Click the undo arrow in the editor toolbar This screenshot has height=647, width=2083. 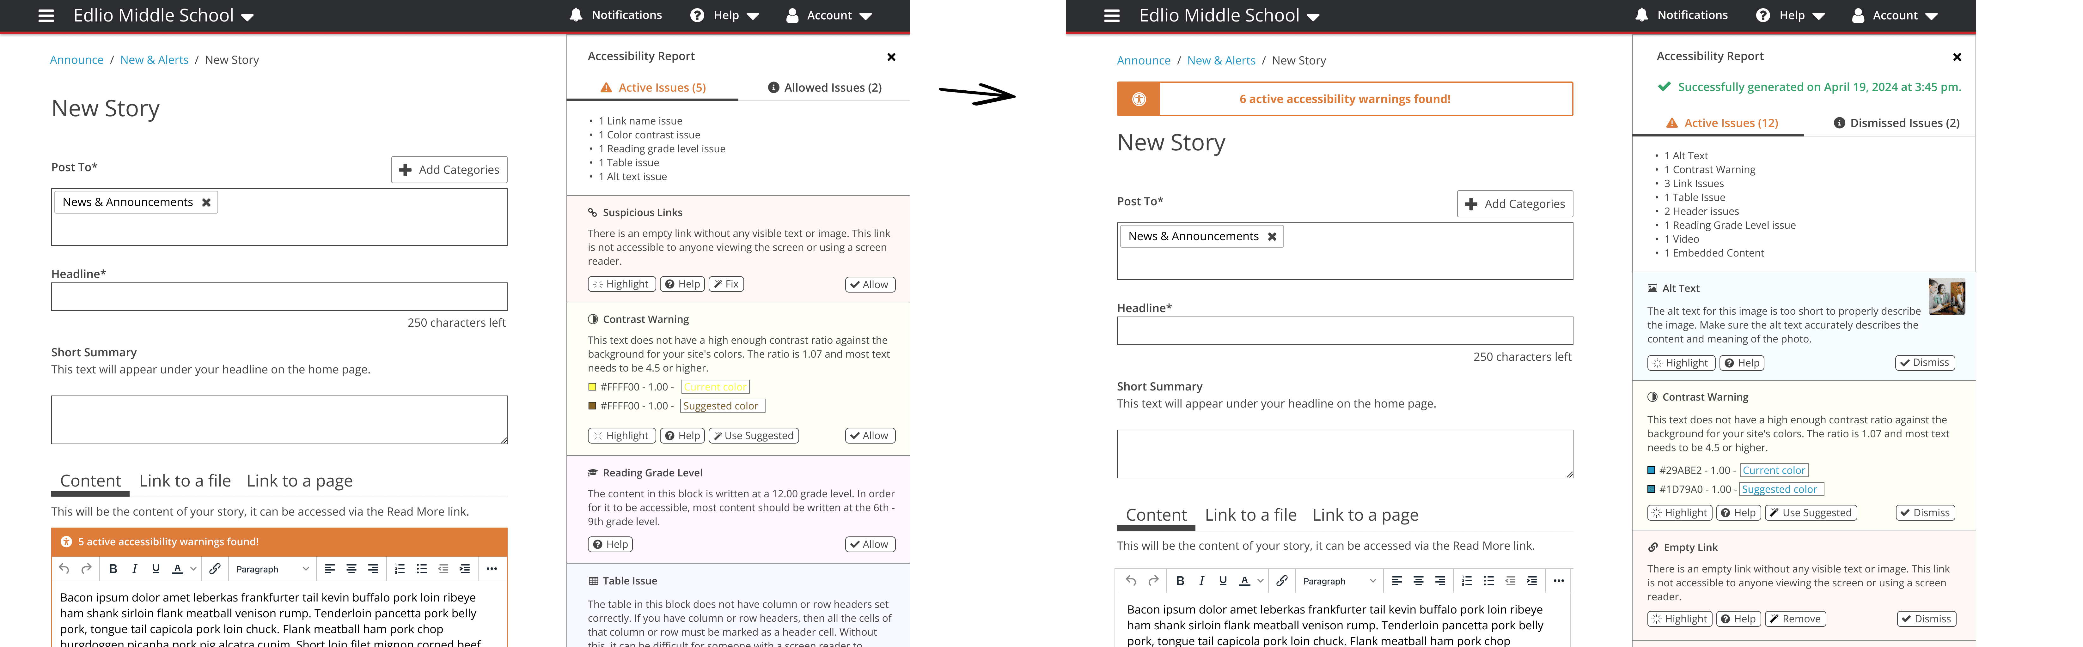pyautogui.click(x=64, y=569)
